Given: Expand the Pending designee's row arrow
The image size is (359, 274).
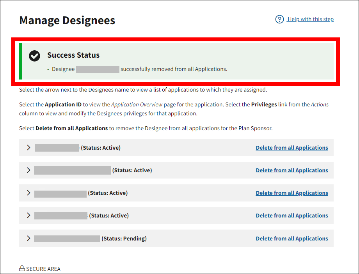Looking at the screenshot, I should pyautogui.click(x=28, y=239).
